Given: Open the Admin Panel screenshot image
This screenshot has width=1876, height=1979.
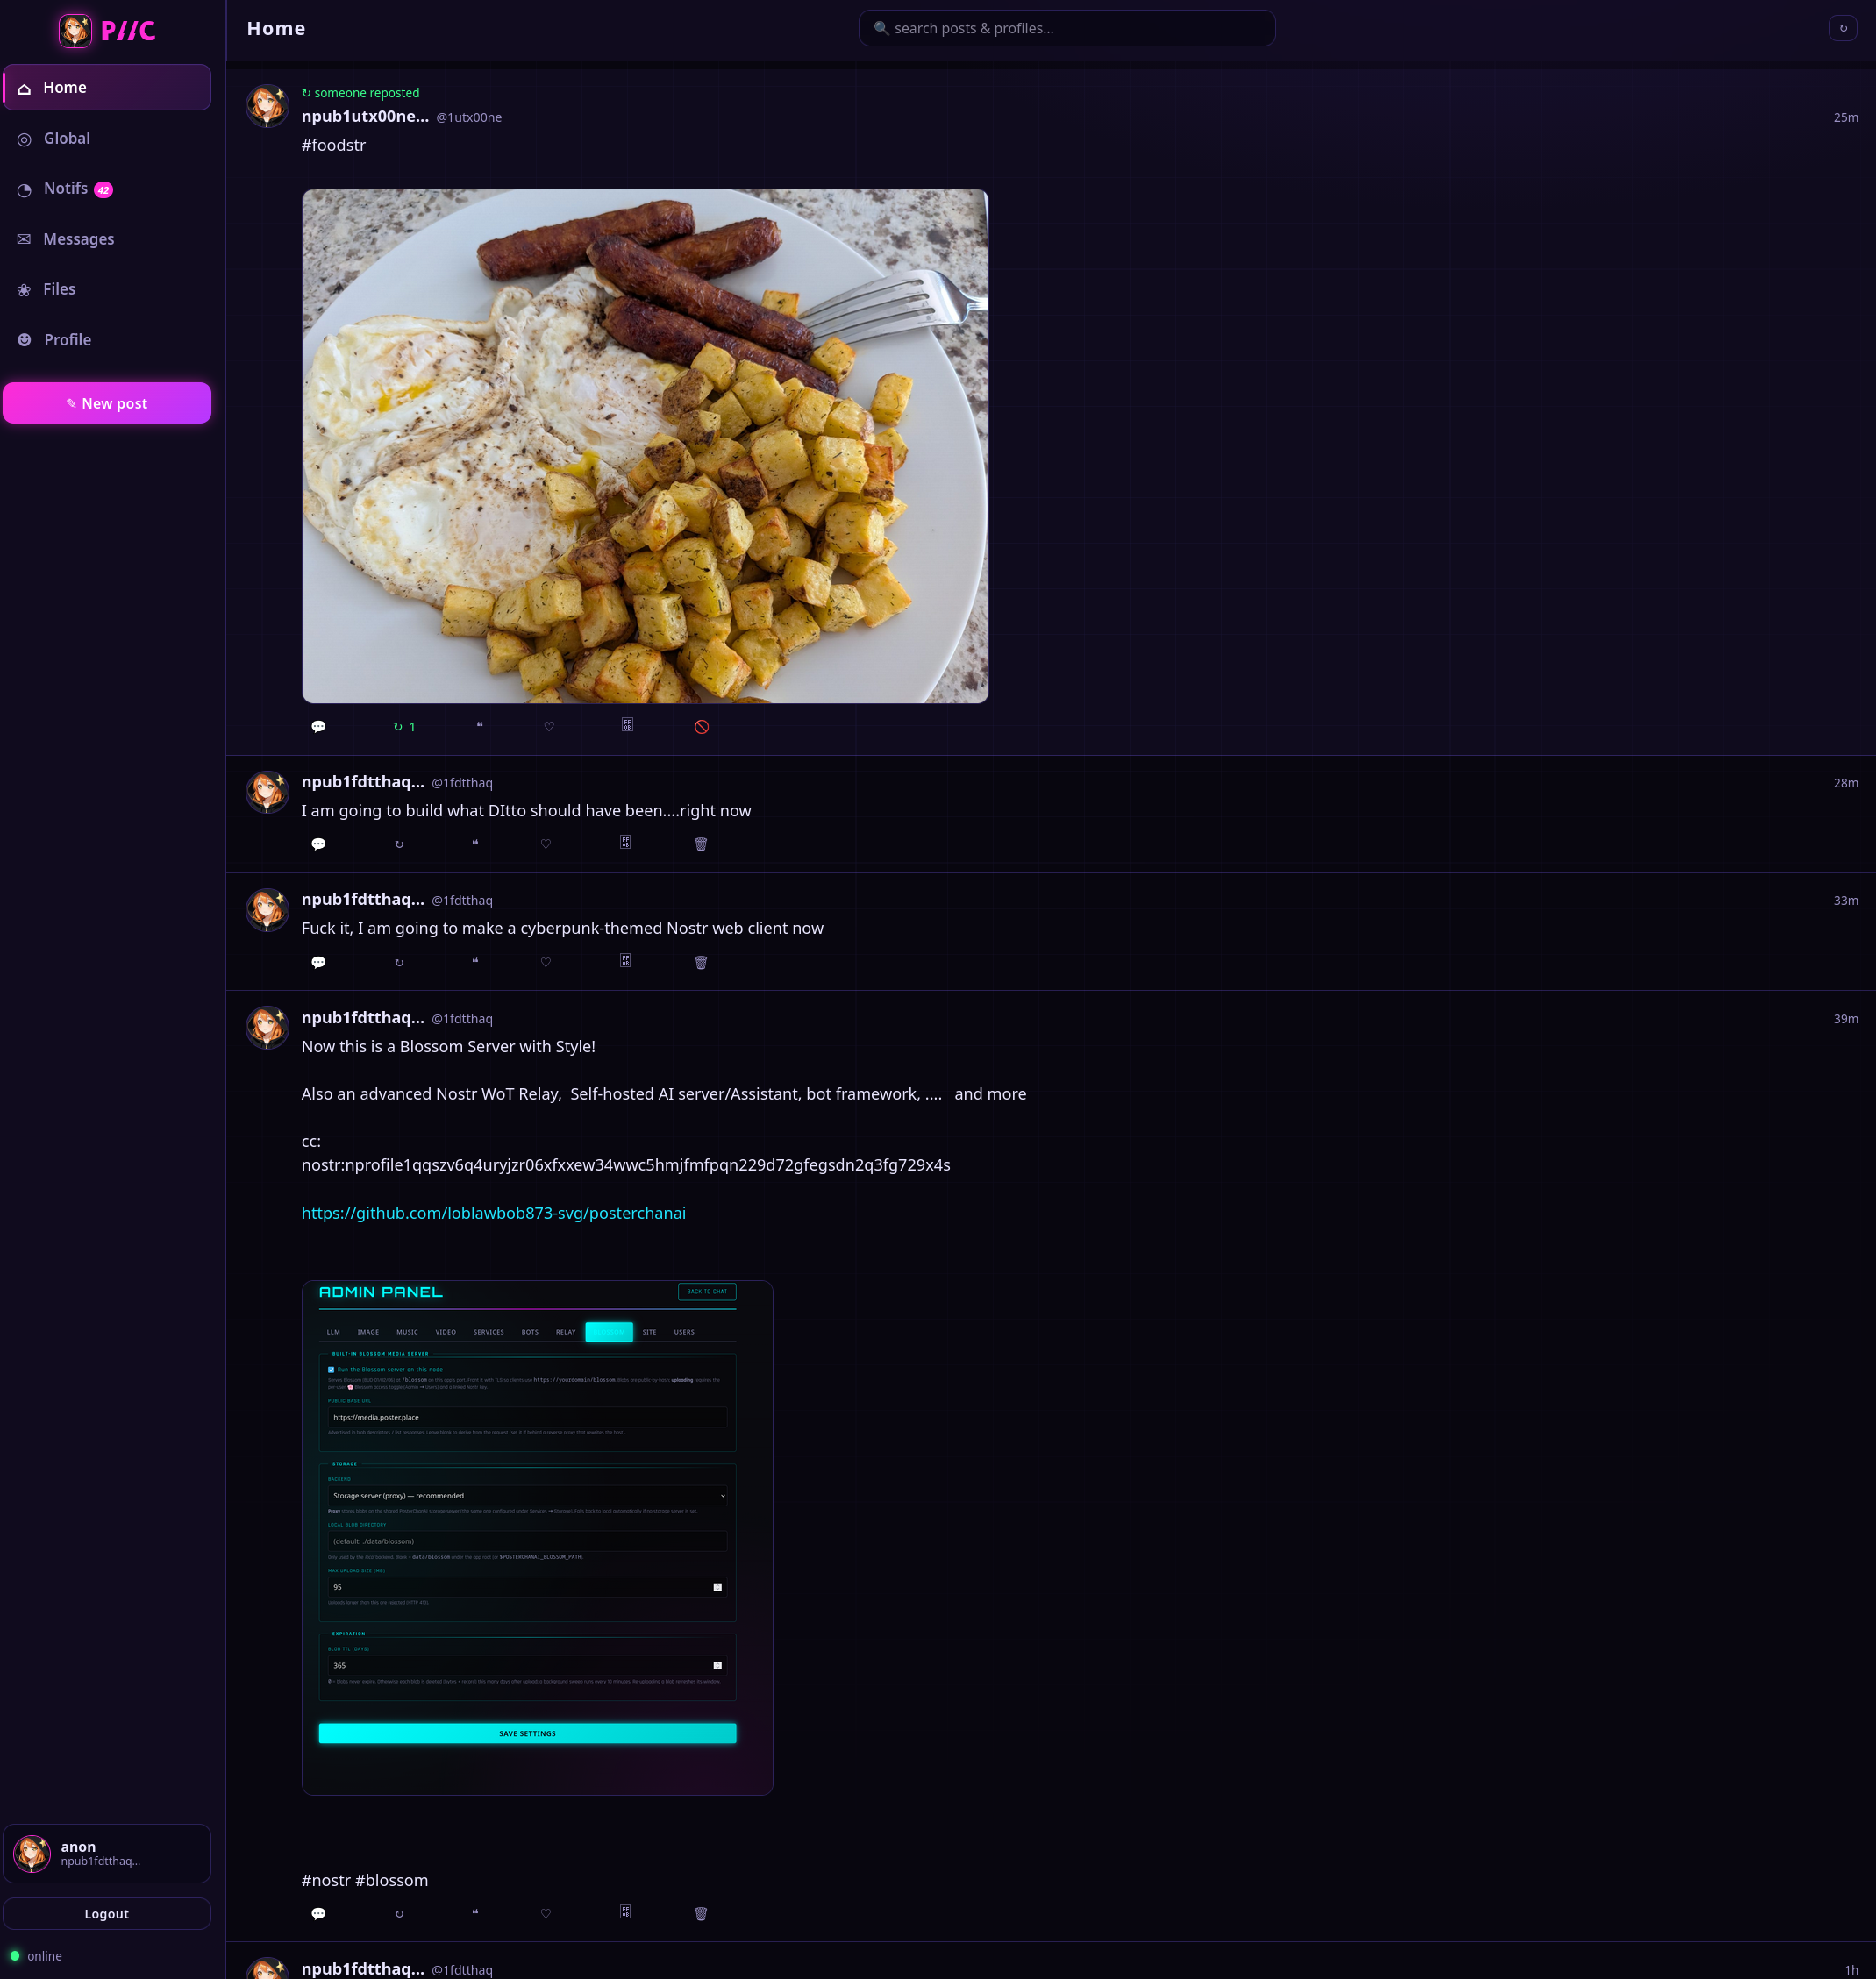Looking at the screenshot, I should [x=537, y=1537].
